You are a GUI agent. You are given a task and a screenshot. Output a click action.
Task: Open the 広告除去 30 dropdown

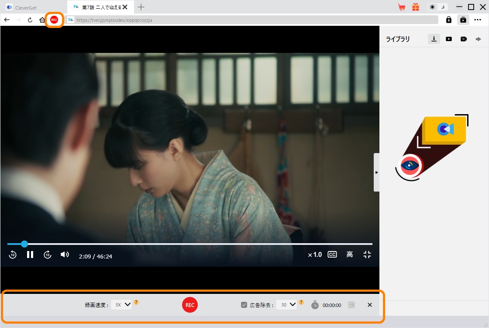coord(286,304)
